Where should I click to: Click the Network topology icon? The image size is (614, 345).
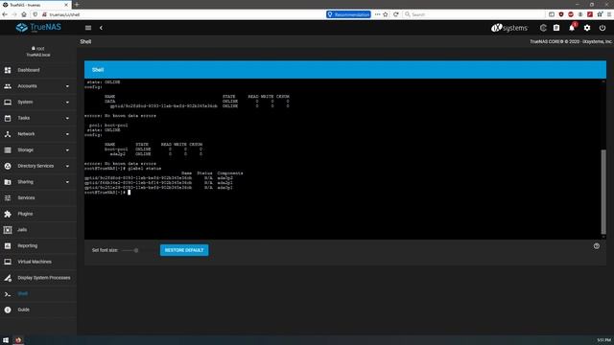tap(8, 134)
